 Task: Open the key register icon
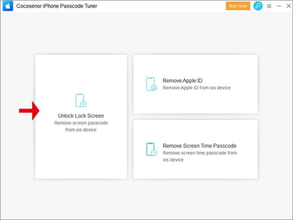[258, 6]
